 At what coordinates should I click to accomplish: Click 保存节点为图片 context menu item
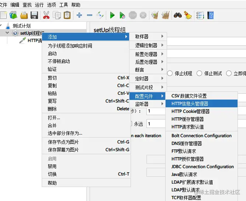coord(86,142)
